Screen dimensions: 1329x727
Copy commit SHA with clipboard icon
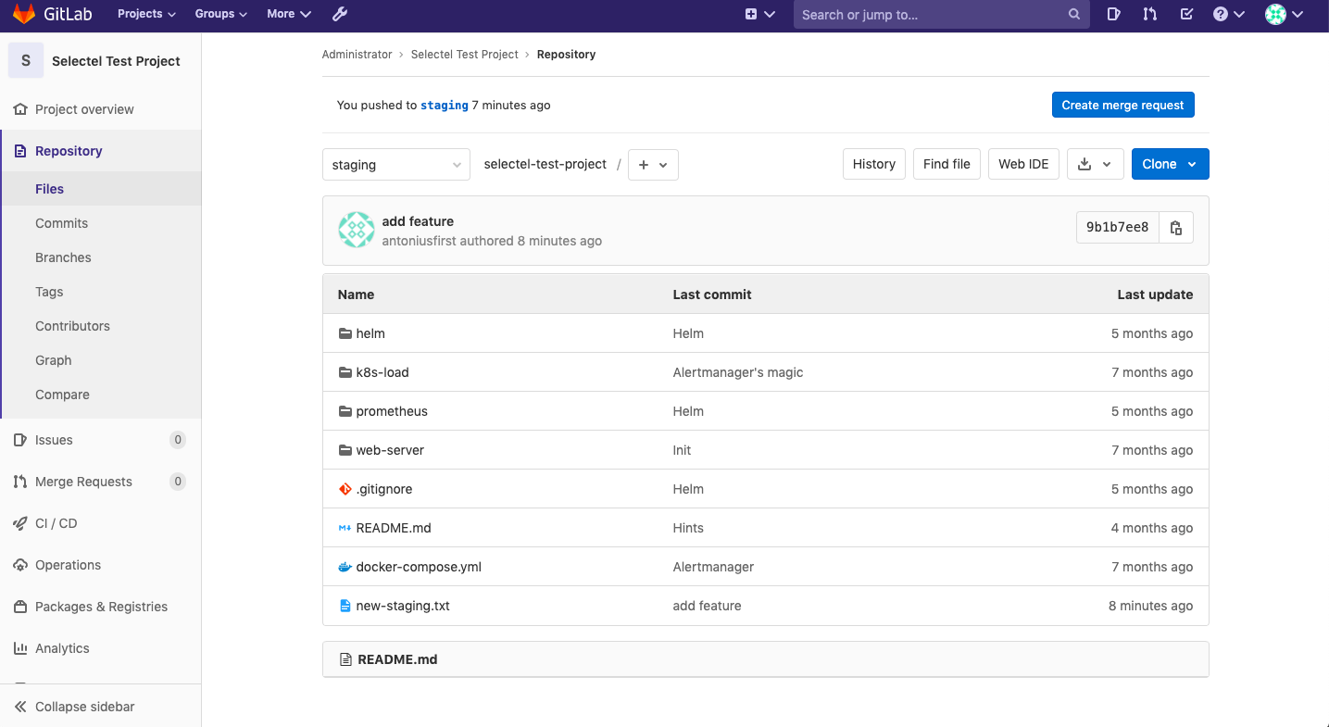tap(1176, 228)
